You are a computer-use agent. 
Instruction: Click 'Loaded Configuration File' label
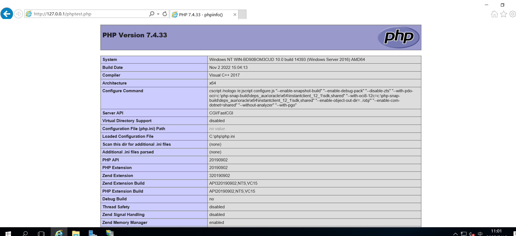[128, 136]
